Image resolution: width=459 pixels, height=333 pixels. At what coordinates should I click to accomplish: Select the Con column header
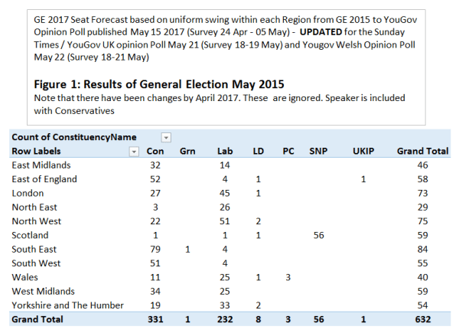156,151
